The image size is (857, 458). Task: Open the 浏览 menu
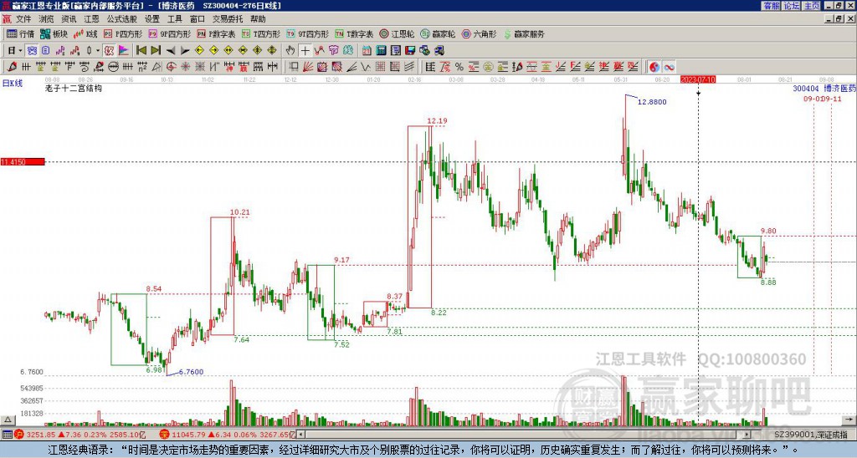(x=46, y=19)
